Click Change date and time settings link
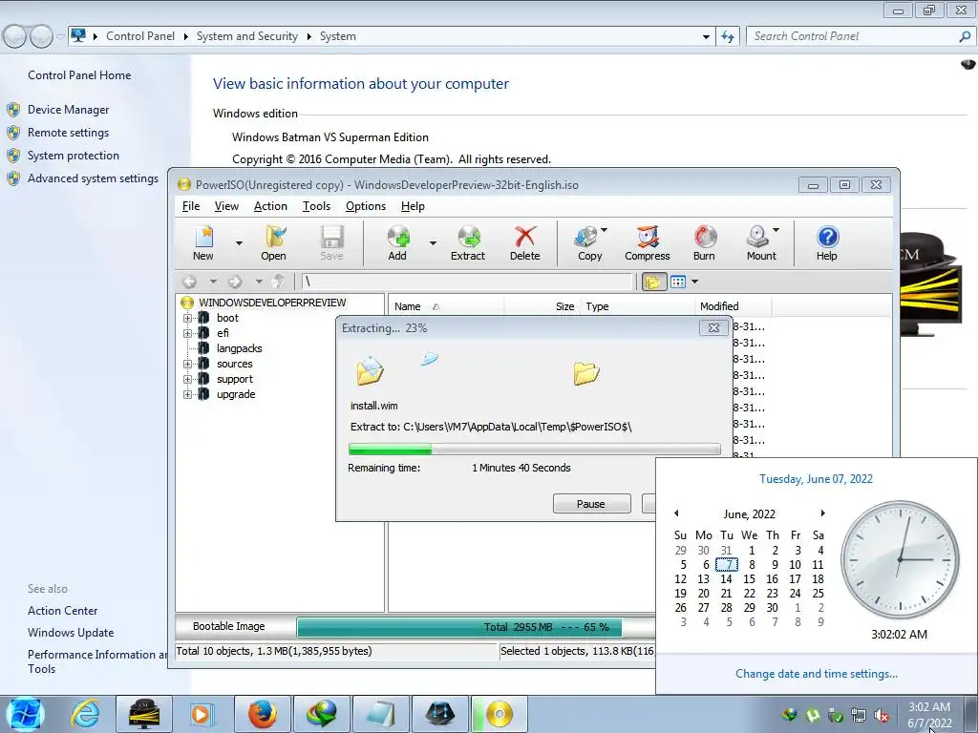 (816, 674)
